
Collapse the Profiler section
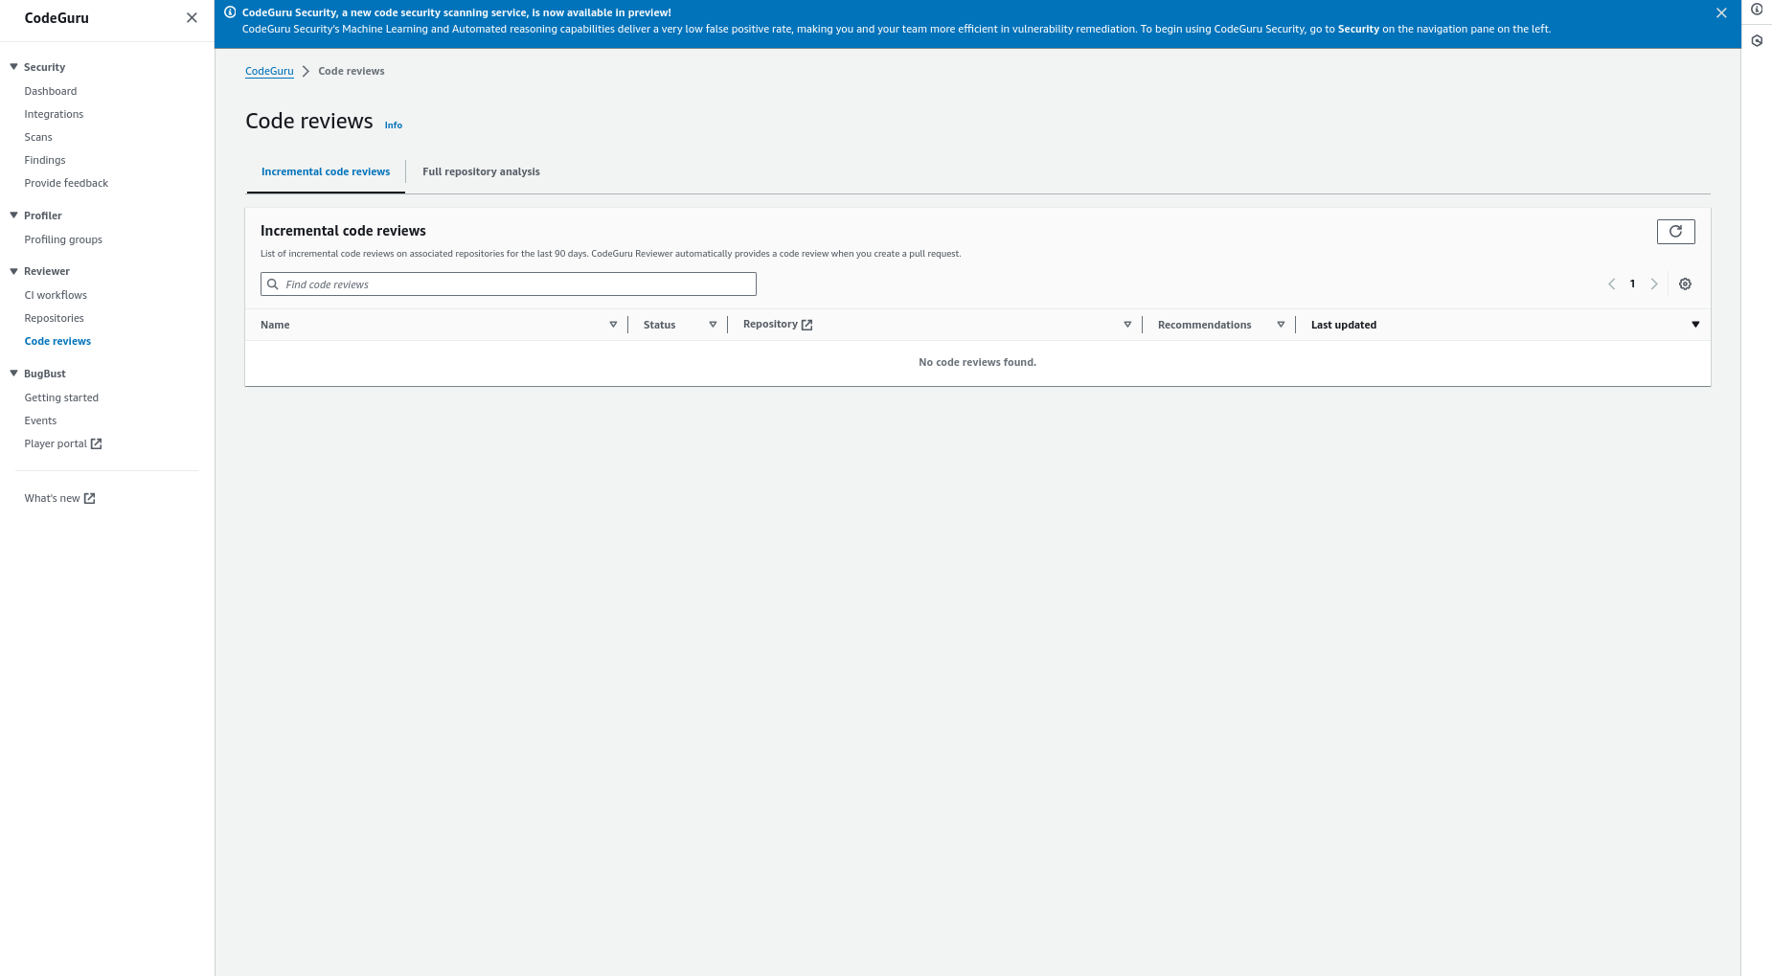[x=13, y=216]
